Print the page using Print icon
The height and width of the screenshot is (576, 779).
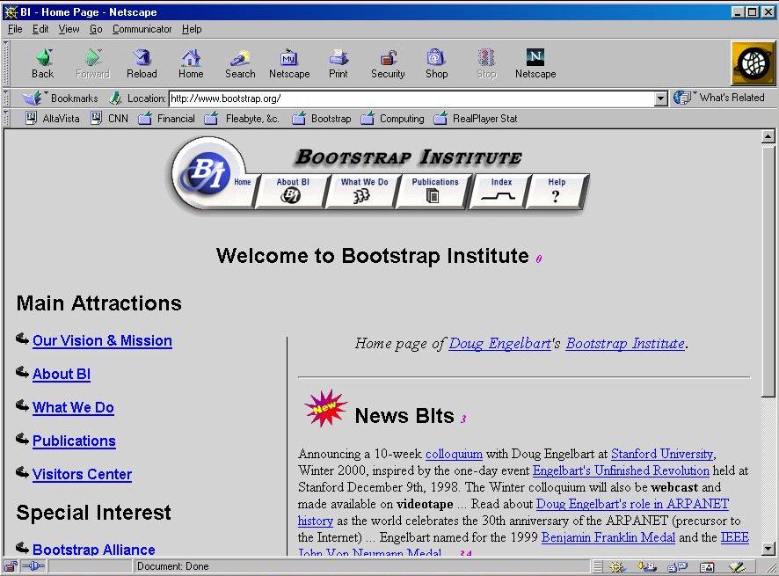tap(339, 63)
